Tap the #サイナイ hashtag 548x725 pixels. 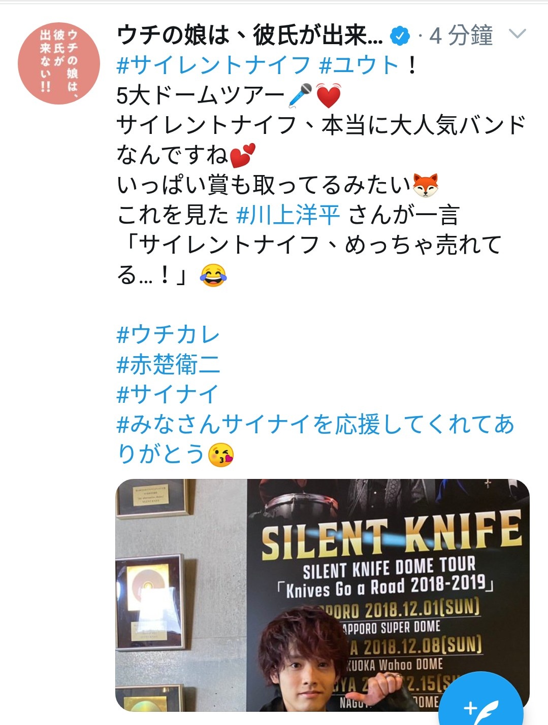[167, 394]
